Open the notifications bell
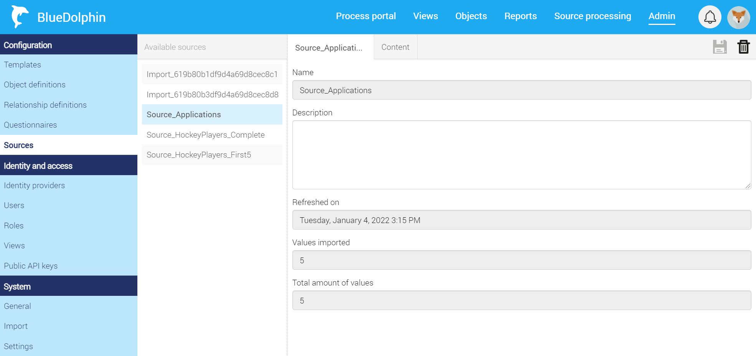756x356 pixels. pyautogui.click(x=710, y=17)
